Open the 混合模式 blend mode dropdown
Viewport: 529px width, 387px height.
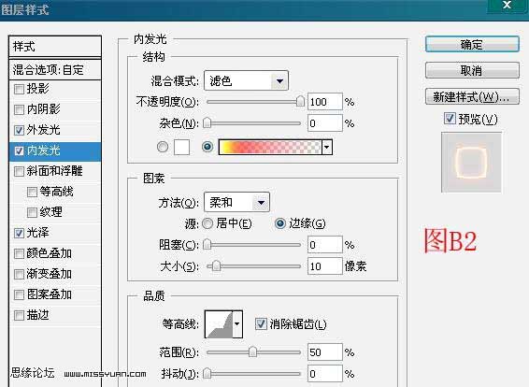[246, 80]
